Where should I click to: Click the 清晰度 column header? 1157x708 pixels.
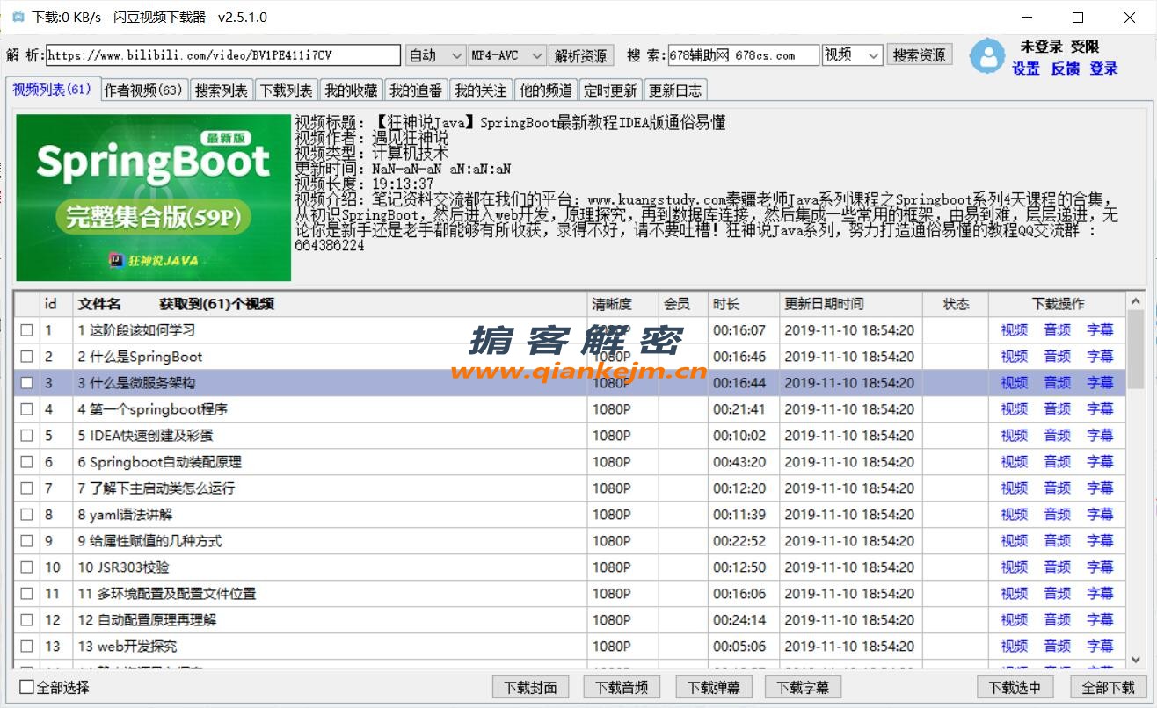pos(622,304)
